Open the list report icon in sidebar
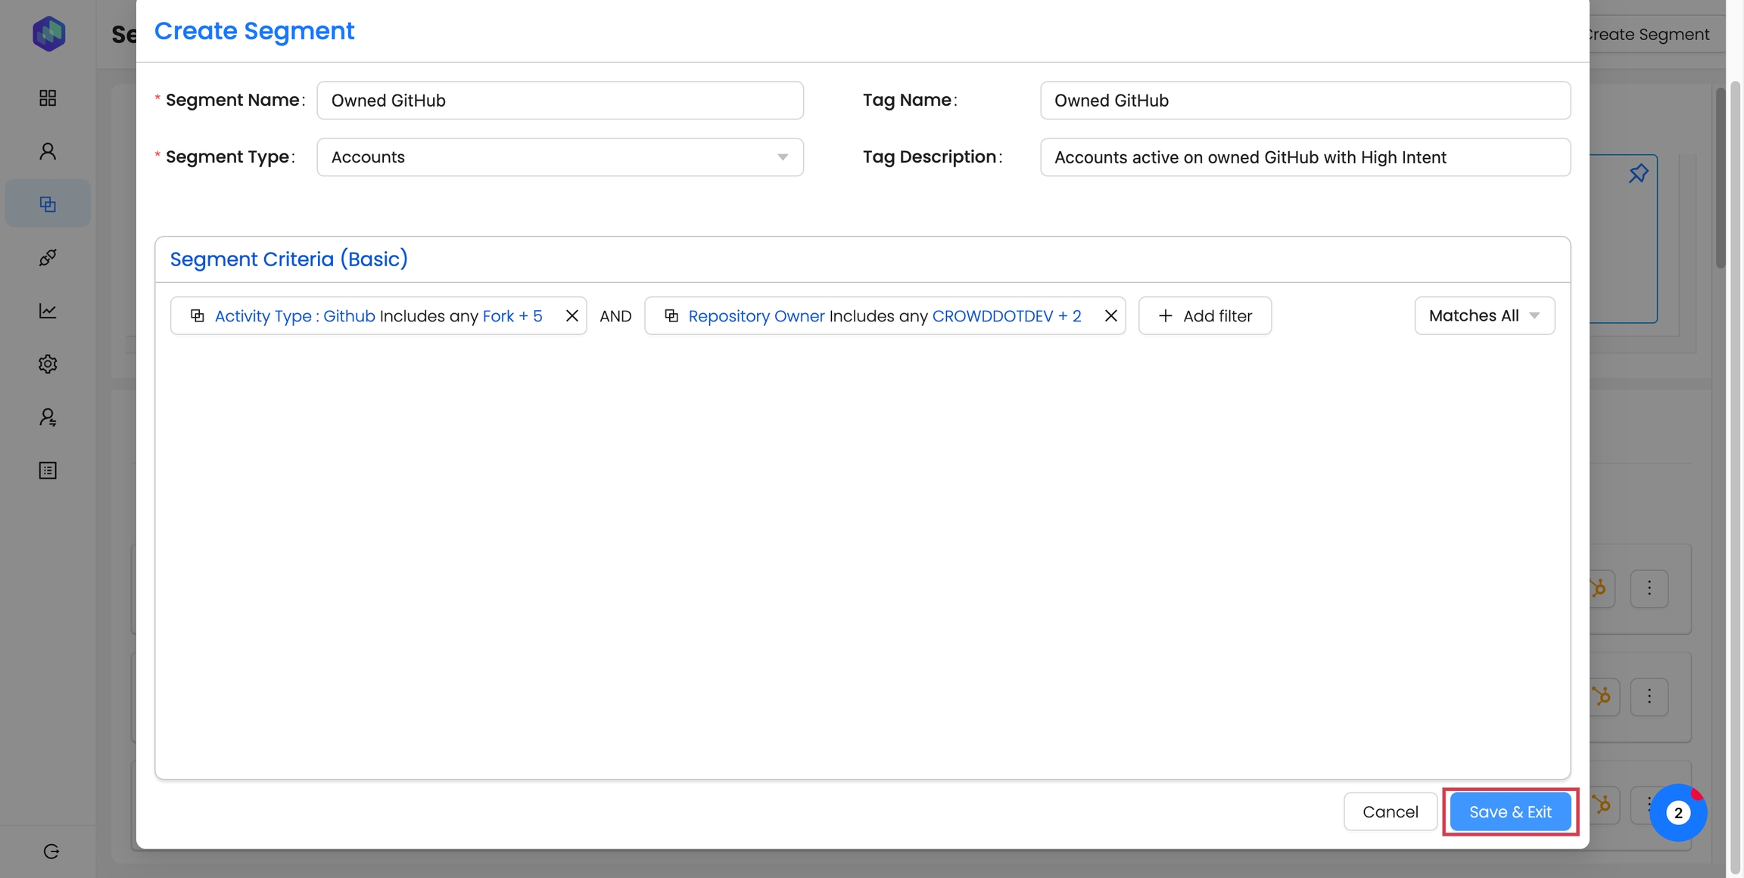Viewport: 1744px width, 878px height. pos(48,470)
